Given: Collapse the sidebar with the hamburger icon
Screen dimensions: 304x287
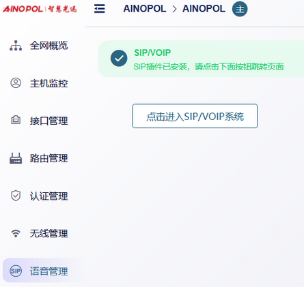Looking at the screenshot, I should [x=100, y=9].
